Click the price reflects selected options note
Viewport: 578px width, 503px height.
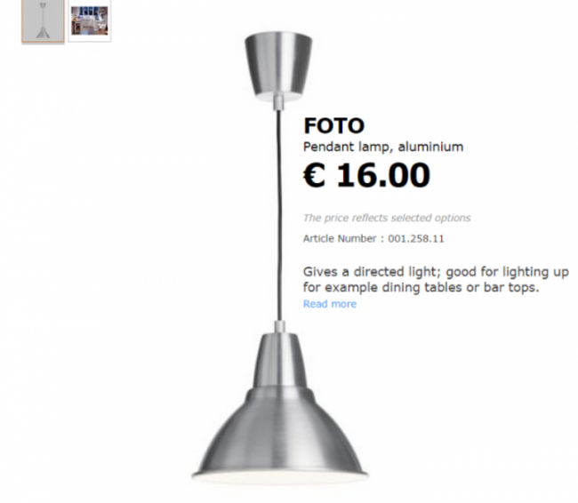click(x=387, y=218)
